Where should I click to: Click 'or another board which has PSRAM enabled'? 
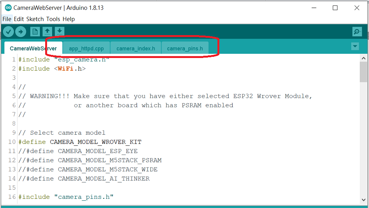pyautogui.click(x=153, y=105)
